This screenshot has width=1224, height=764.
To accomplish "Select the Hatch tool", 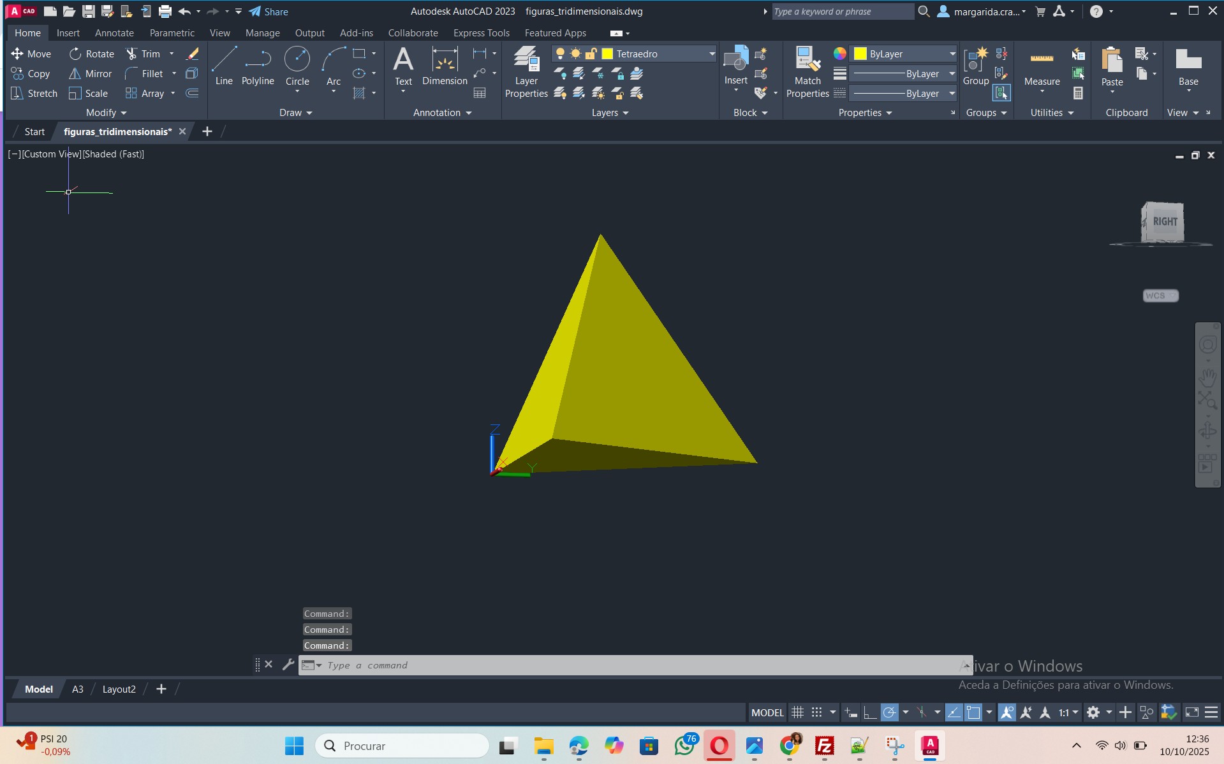I will click(x=360, y=93).
